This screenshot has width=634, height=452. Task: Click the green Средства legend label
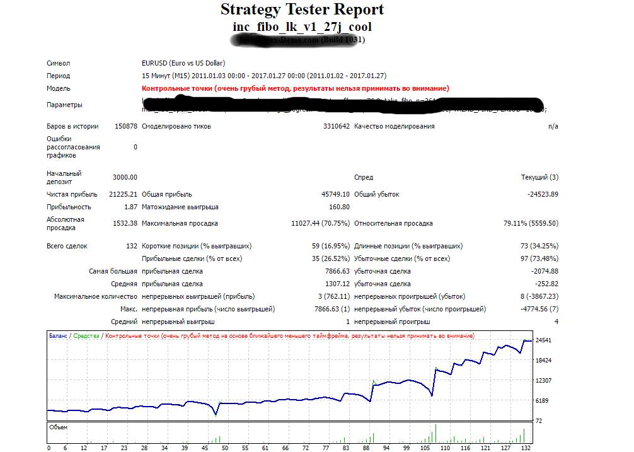click(86, 335)
